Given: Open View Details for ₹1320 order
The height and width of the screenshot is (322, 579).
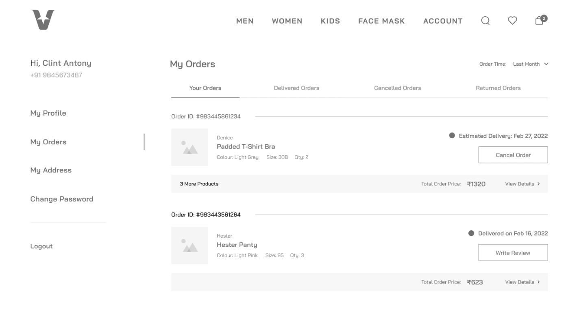Looking at the screenshot, I should pos(522,184).
